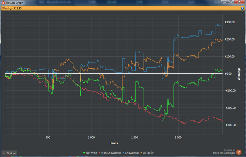Expand the Options panel
The image size is (246, 157).
click(9, 153)
